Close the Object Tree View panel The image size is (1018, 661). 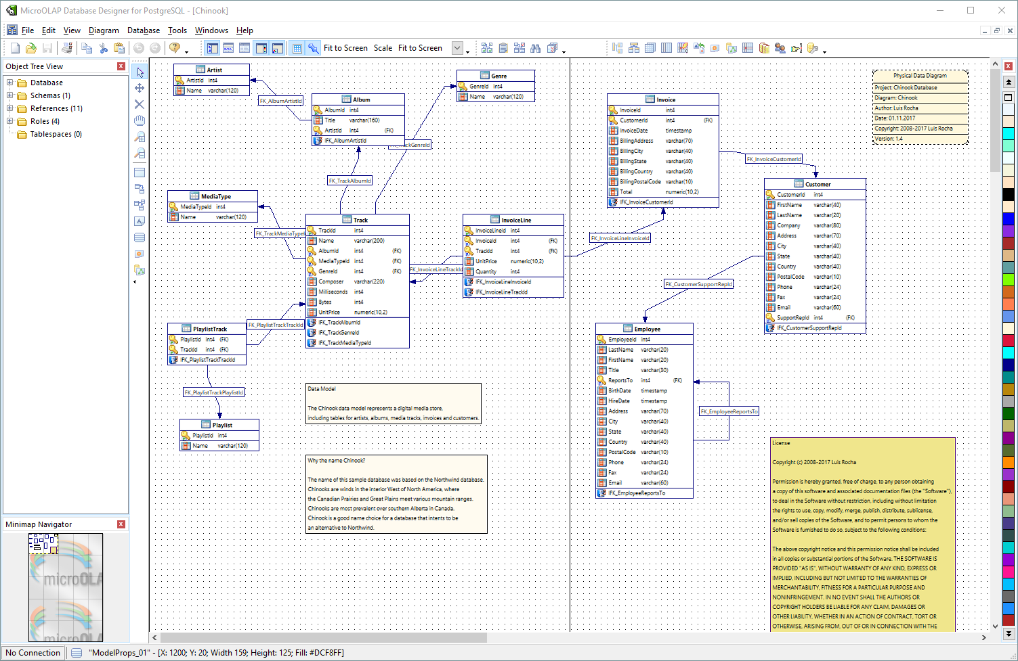pos(121,66)
